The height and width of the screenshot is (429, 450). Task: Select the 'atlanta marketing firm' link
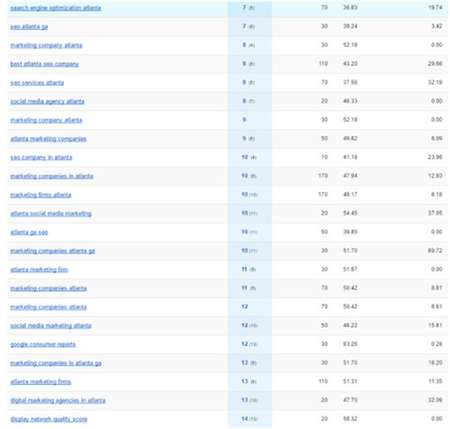(x=39, y=269)
